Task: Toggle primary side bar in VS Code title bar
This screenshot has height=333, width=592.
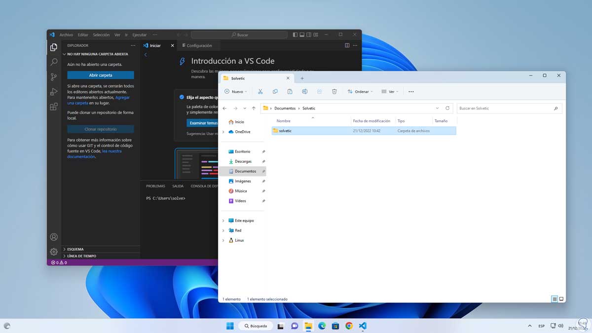Action: (295, 35)
